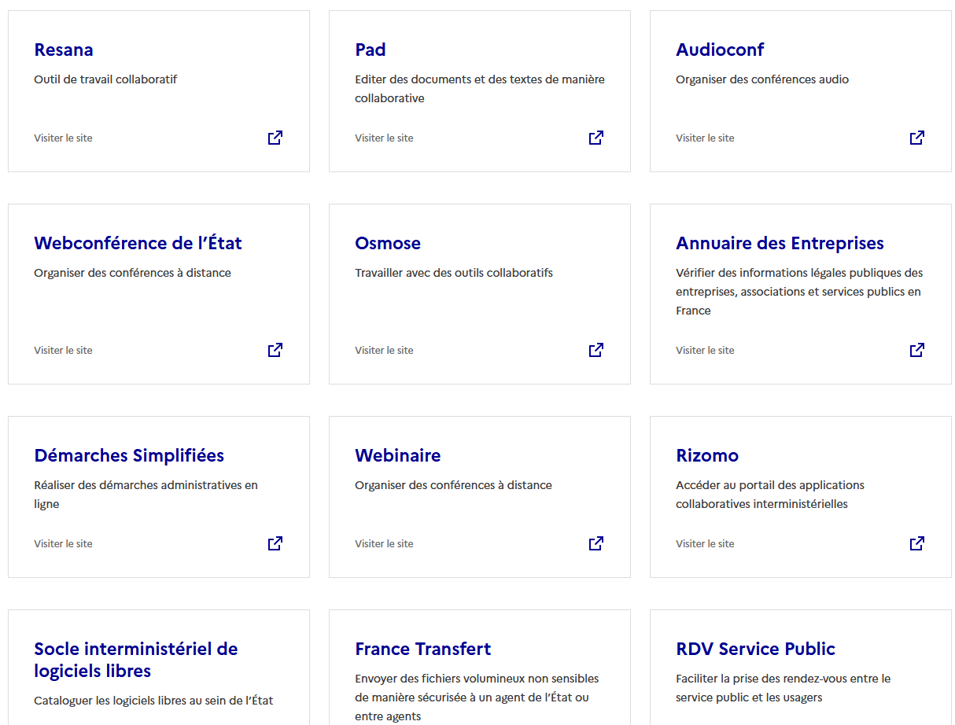Click 'Faciliter la prise des rendez-vous' description
Image resolution: width=955 pixels, height=725 pixels.
[783, 688]
